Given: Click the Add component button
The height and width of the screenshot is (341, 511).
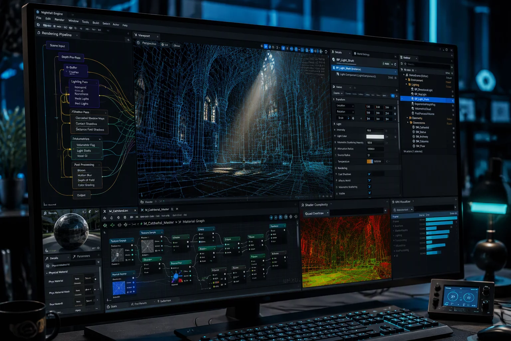Looking at the screenshot, I should (x=386, y=64).
